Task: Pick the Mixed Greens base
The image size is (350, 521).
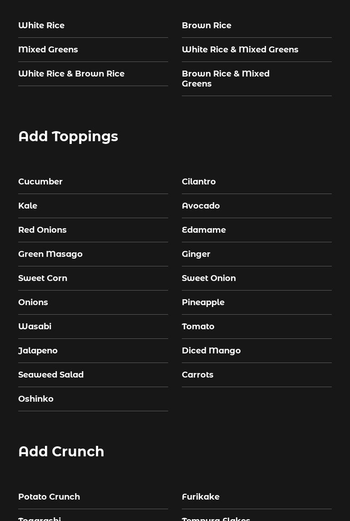Action: [x=48, y=50]
